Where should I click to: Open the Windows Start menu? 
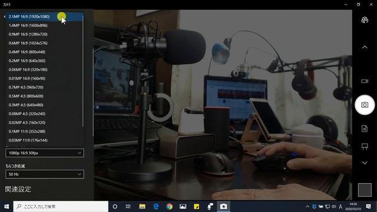6,207
